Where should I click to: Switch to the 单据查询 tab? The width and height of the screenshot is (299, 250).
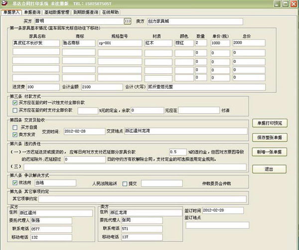tap(32, 12)
